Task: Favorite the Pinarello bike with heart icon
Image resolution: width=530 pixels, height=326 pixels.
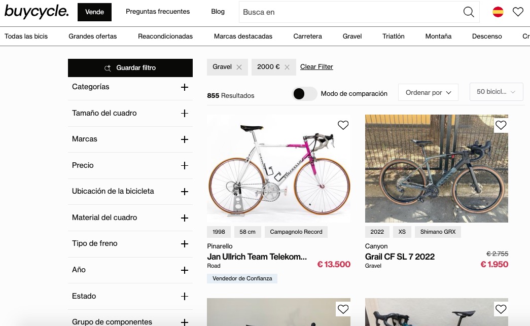Action: tap(343, 125)
